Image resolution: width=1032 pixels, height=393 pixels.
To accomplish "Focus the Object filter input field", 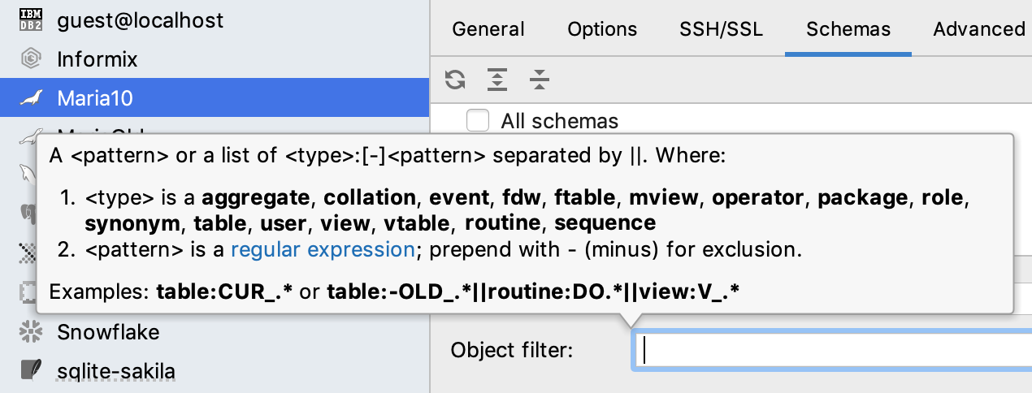I will click(833, 350).
